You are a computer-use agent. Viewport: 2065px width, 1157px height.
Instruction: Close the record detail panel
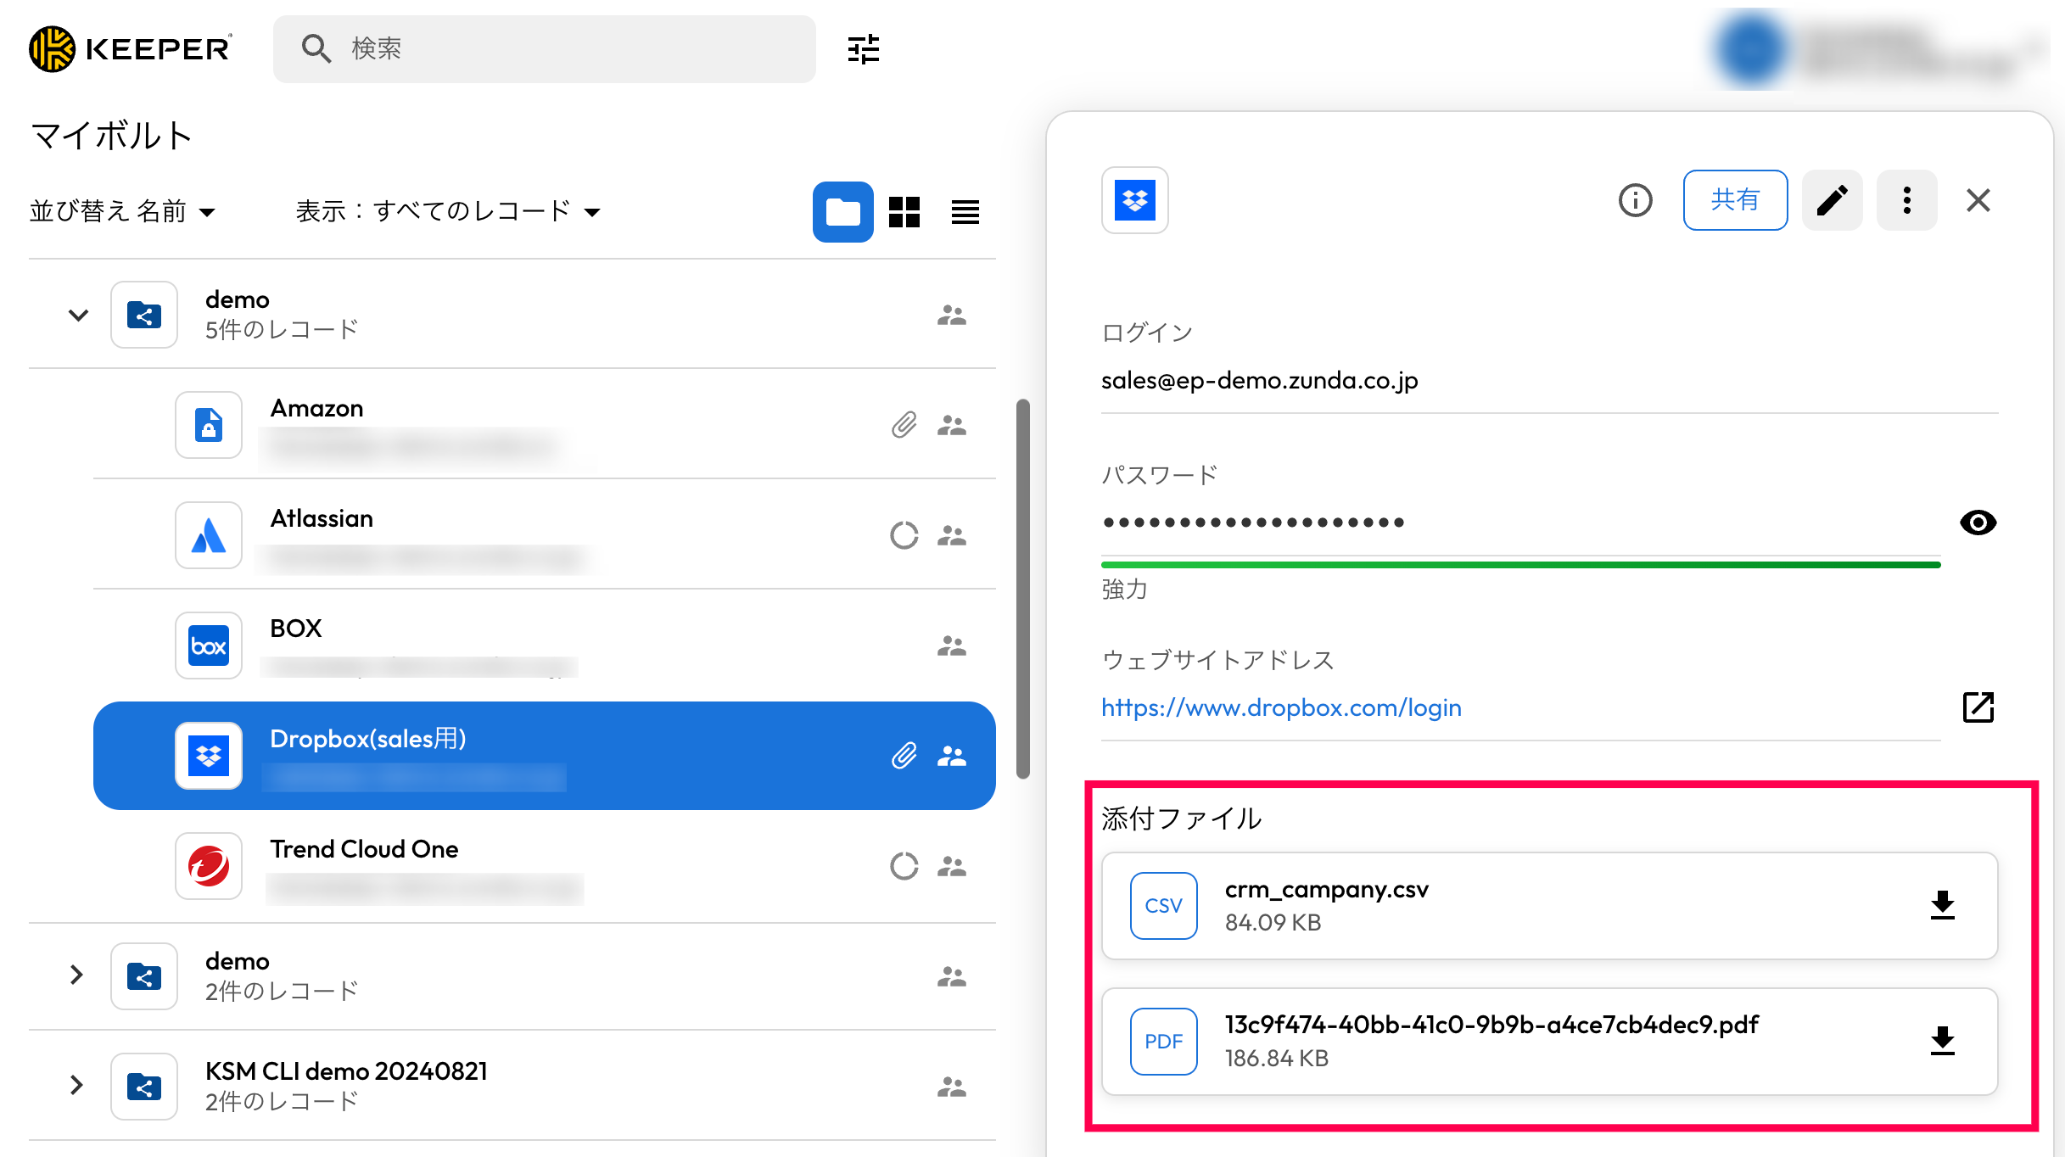pos(1978,200)
